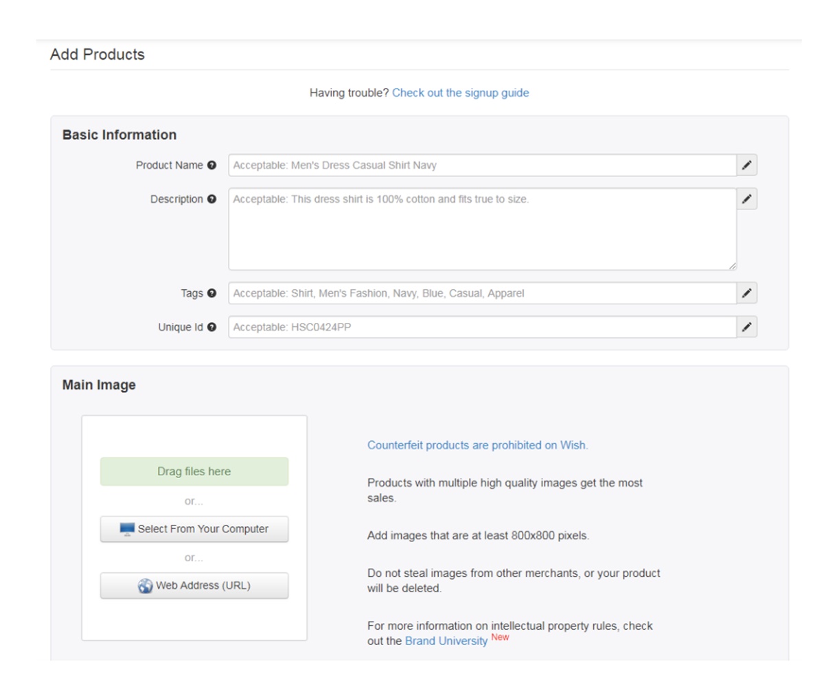Click the help icon next to Description
This screenshot has width=824, height=689.
point(211,199)
